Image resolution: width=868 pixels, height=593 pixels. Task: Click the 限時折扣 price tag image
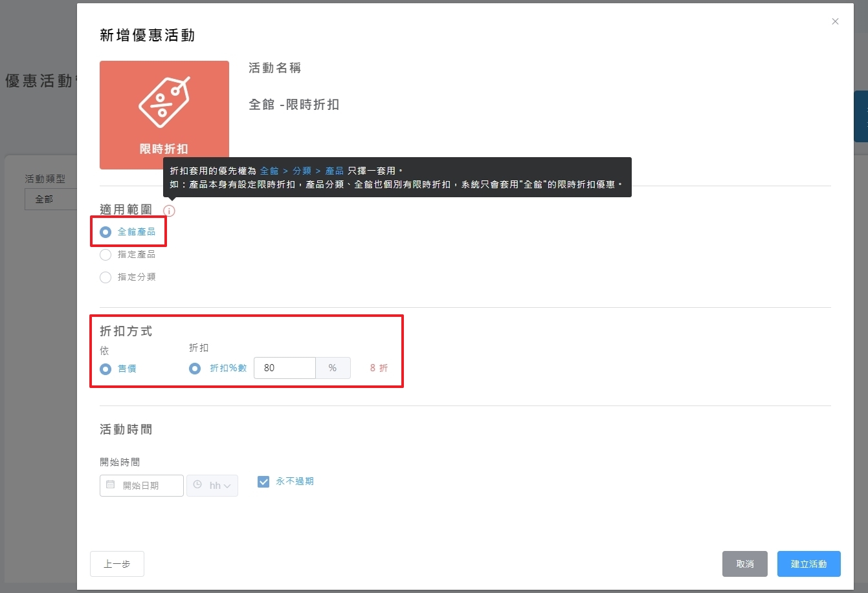pyautogui.click(x=164, y=103)
